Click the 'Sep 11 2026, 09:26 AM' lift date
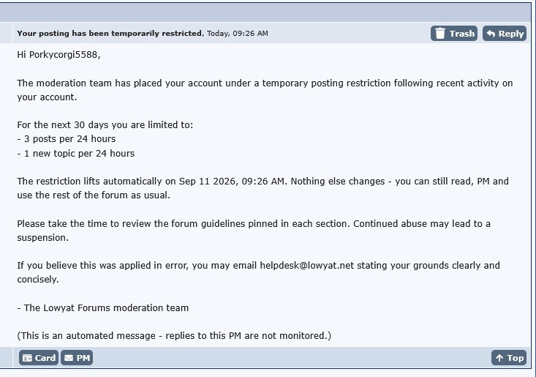 tap(232, 182)
